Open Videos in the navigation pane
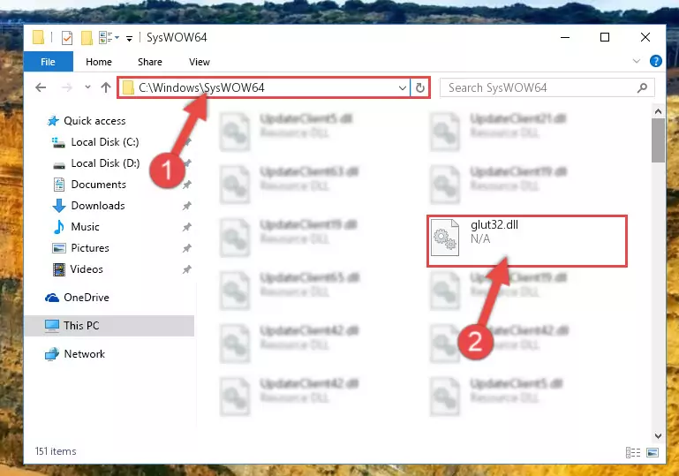This screenshot has height=476, width=679. pos(87,269)
